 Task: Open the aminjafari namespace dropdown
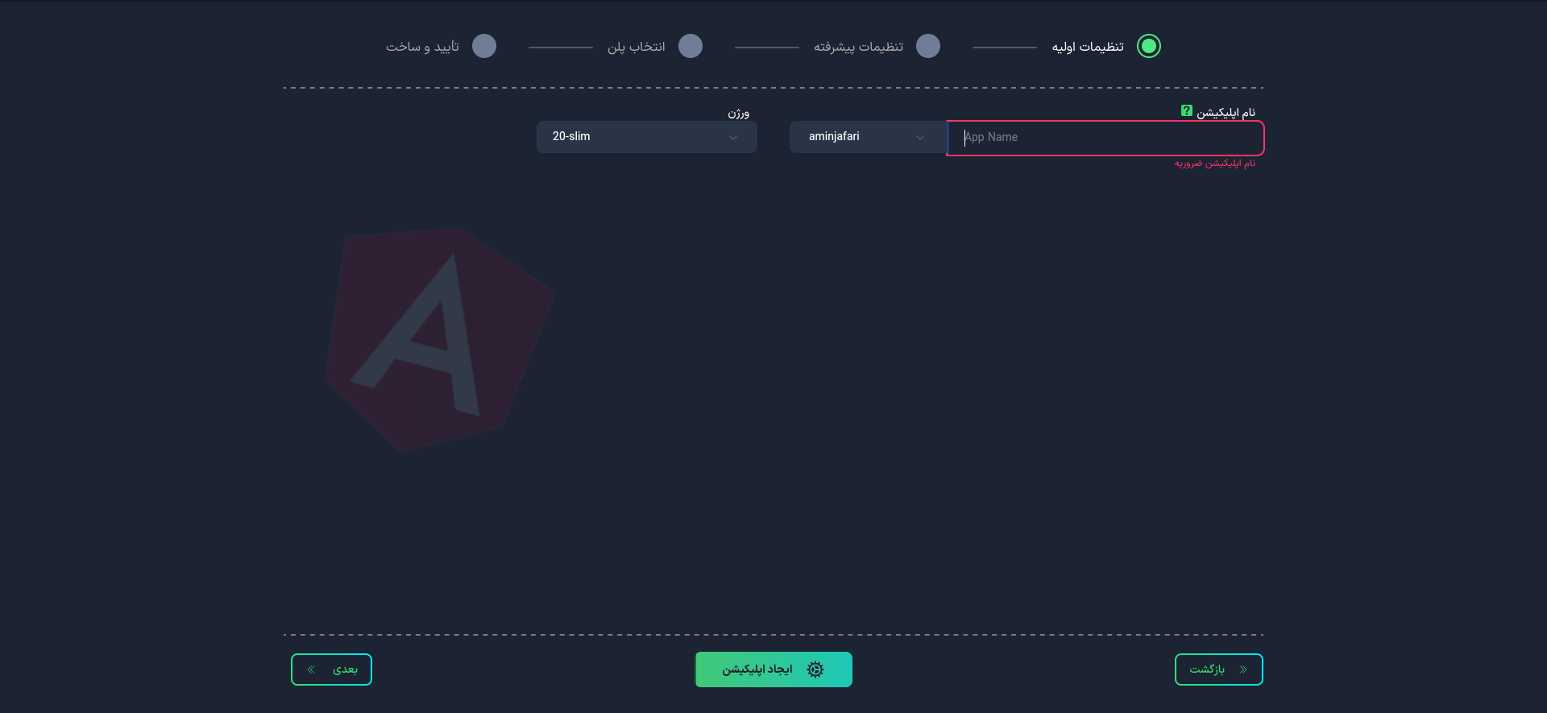867,137
